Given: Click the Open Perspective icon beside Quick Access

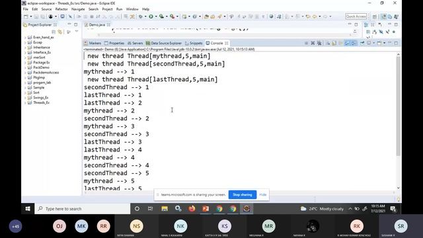Looking at the screenshot, I should coord(375,17).
